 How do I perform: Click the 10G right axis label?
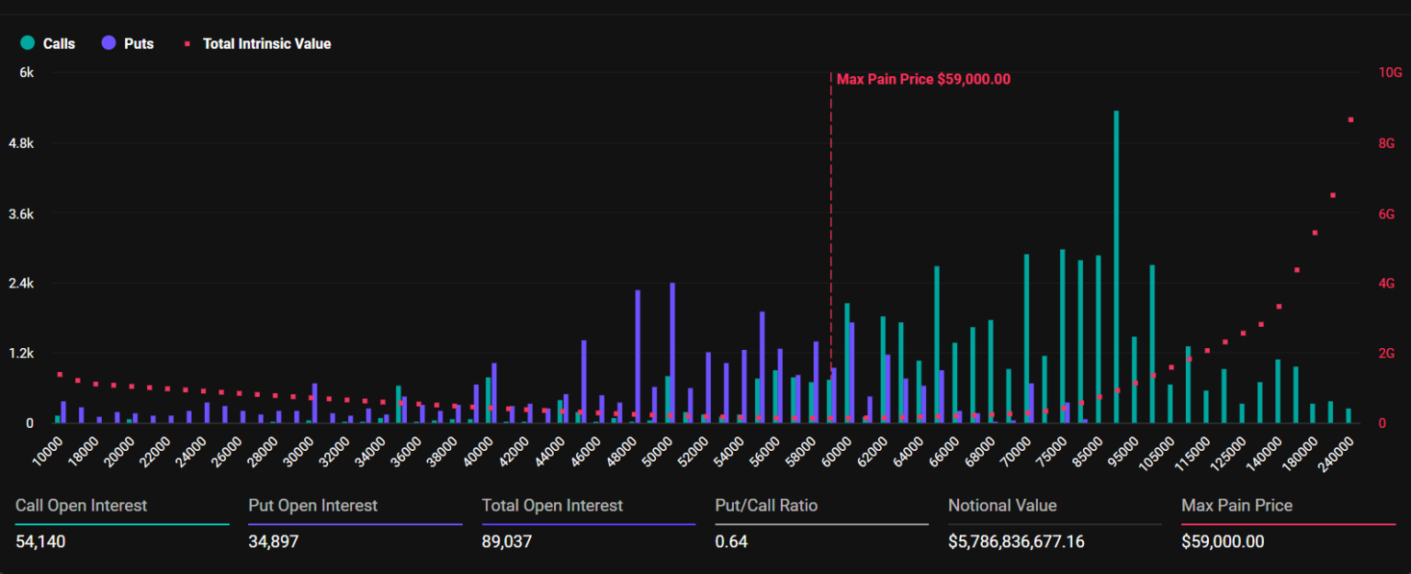[x=1391, y=73]
